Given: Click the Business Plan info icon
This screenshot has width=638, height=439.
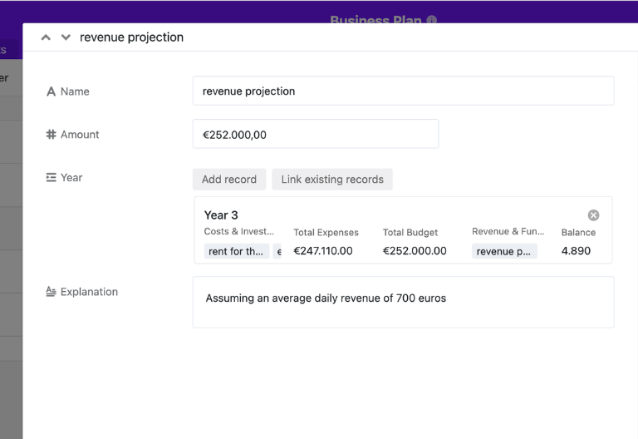Looking at the screenshot, I should click(432, 20).
